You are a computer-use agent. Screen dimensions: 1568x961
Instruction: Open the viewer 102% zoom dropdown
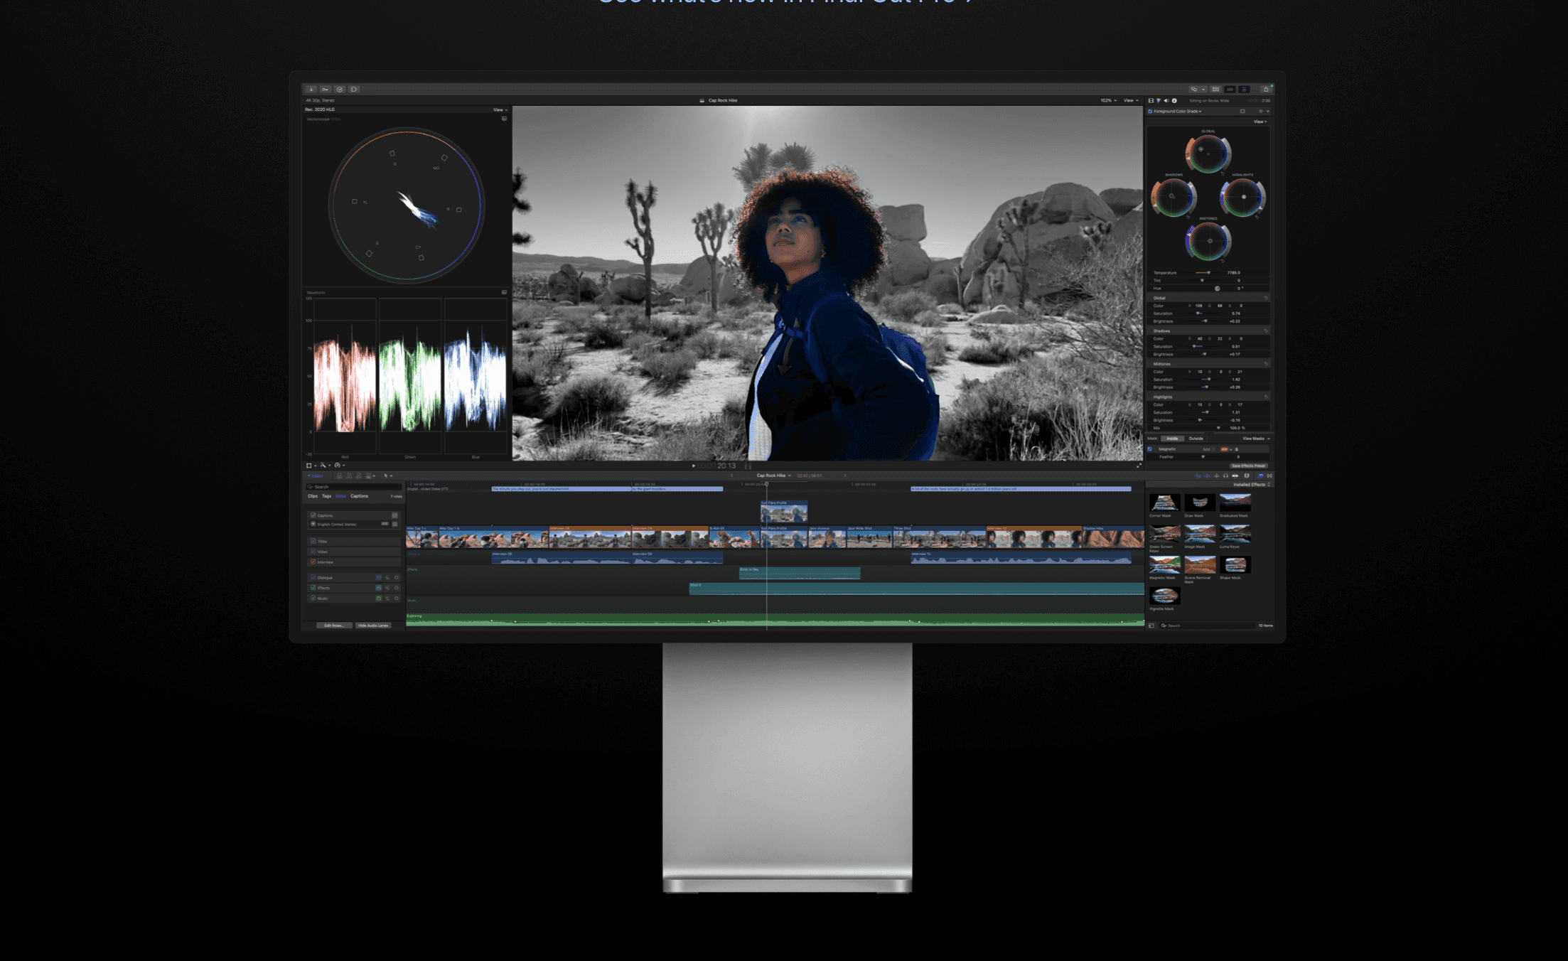tap(1108, 101)
